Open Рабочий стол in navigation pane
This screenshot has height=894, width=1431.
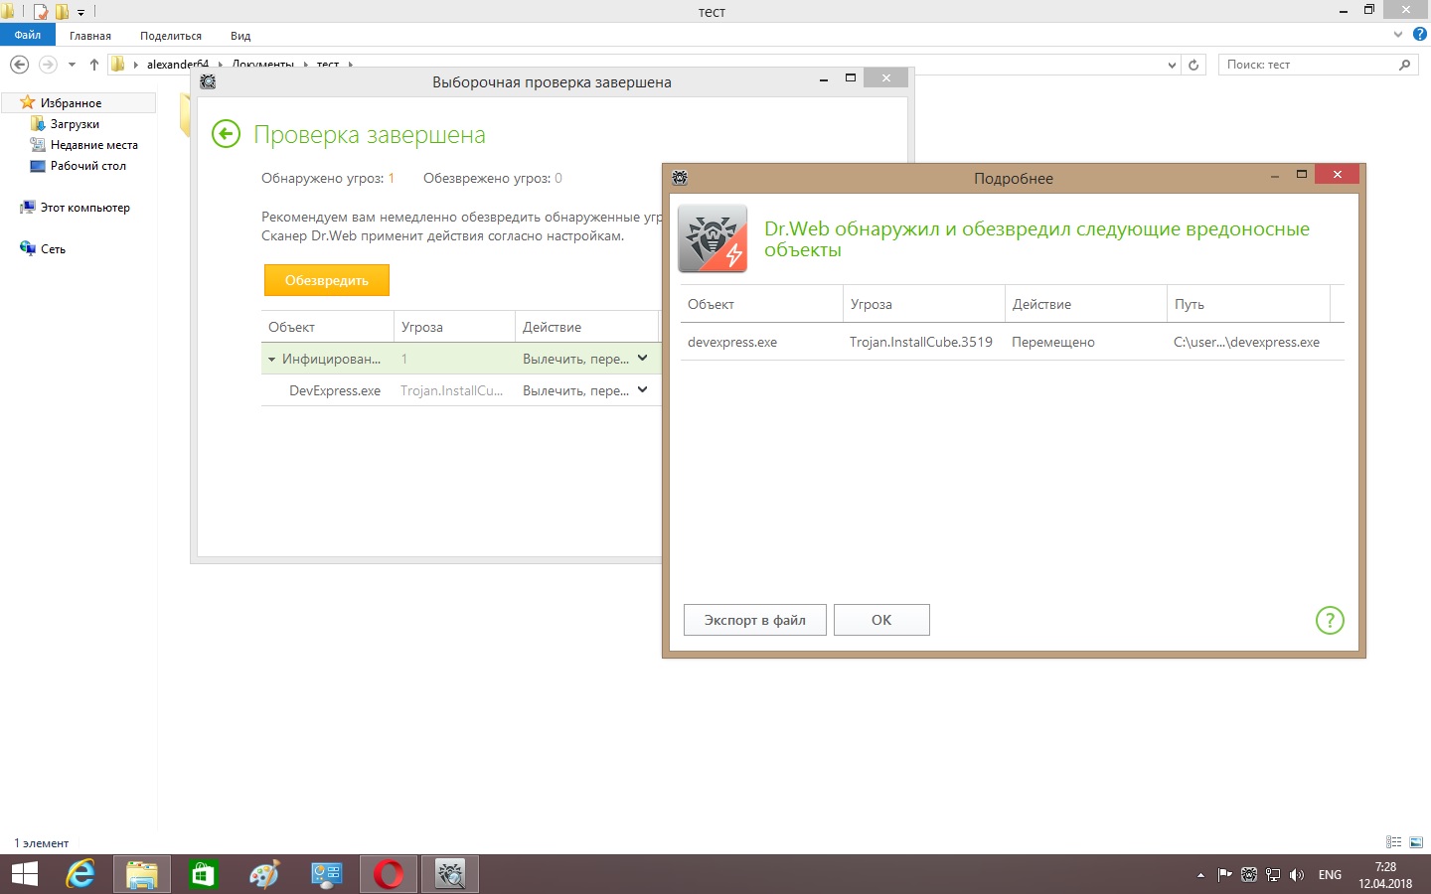tap(88, 166)
